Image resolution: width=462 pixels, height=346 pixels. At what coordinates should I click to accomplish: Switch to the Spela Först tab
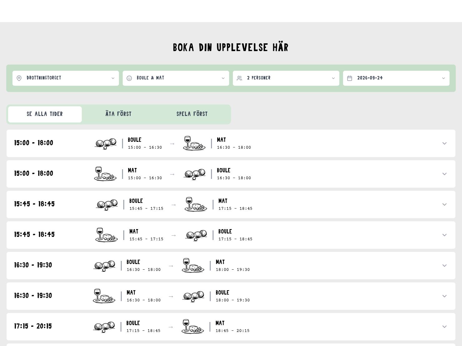(x=192, y=114)
